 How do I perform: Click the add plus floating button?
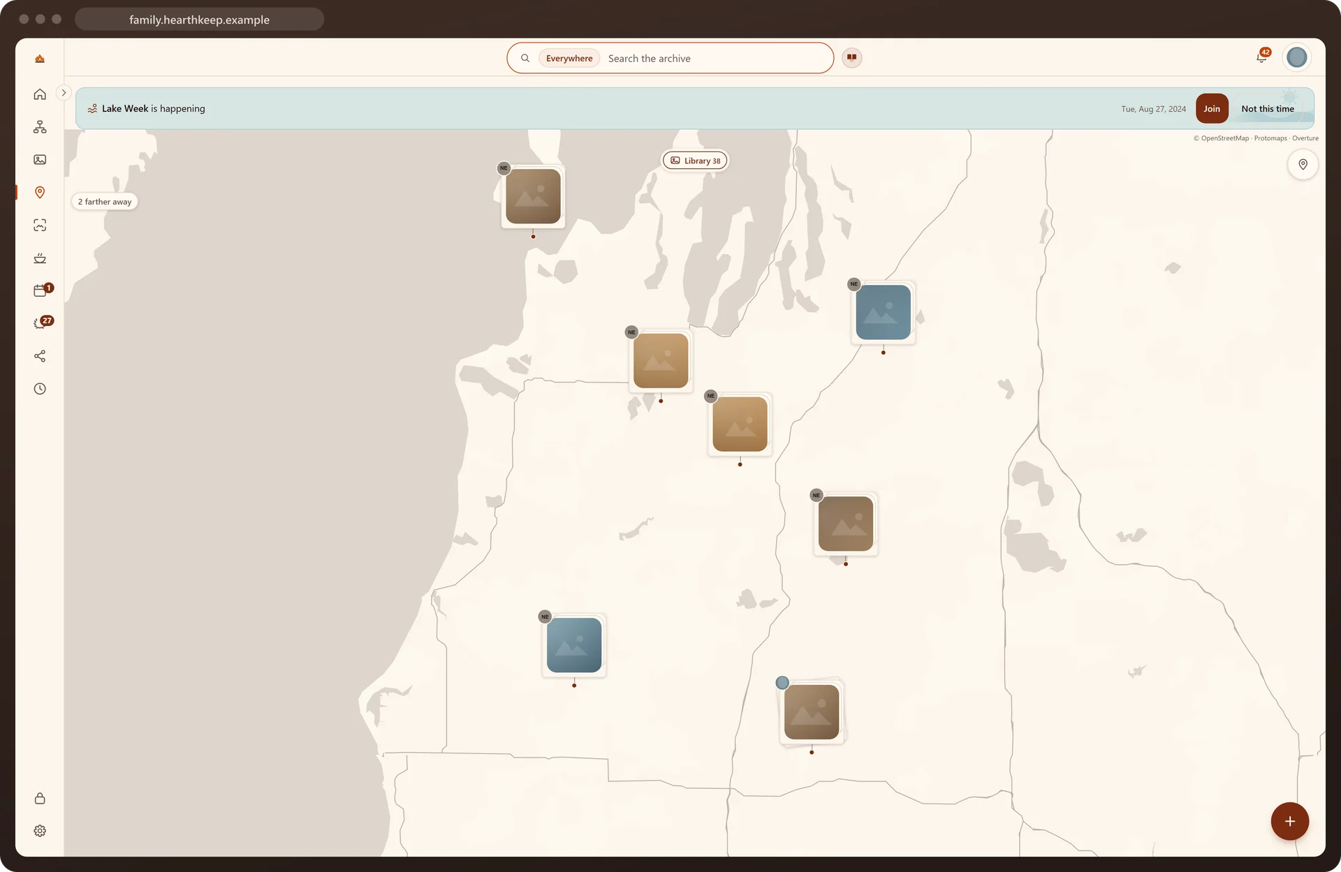click(1289, 821)
